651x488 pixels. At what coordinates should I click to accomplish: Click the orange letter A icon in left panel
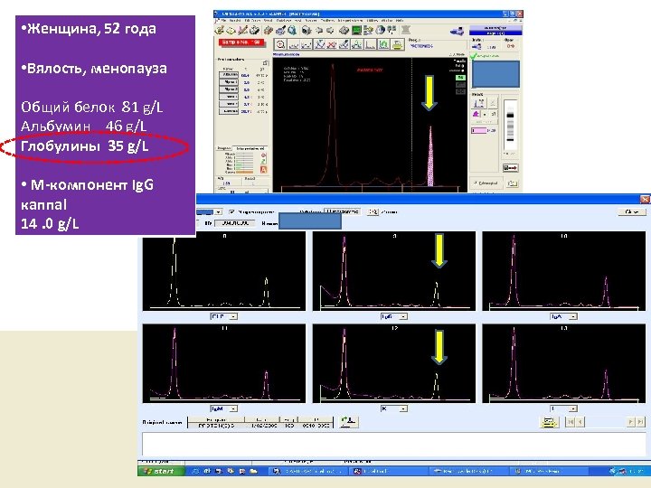(262, 169)
